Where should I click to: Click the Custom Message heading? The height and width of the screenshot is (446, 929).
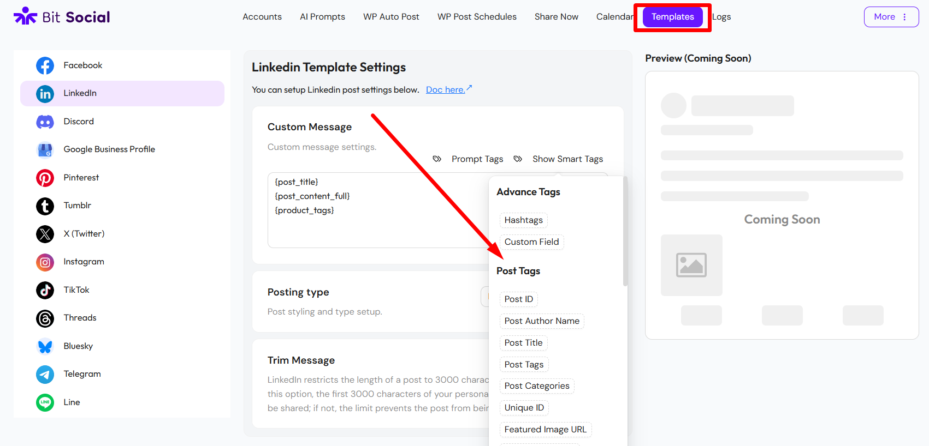point(310,127)
